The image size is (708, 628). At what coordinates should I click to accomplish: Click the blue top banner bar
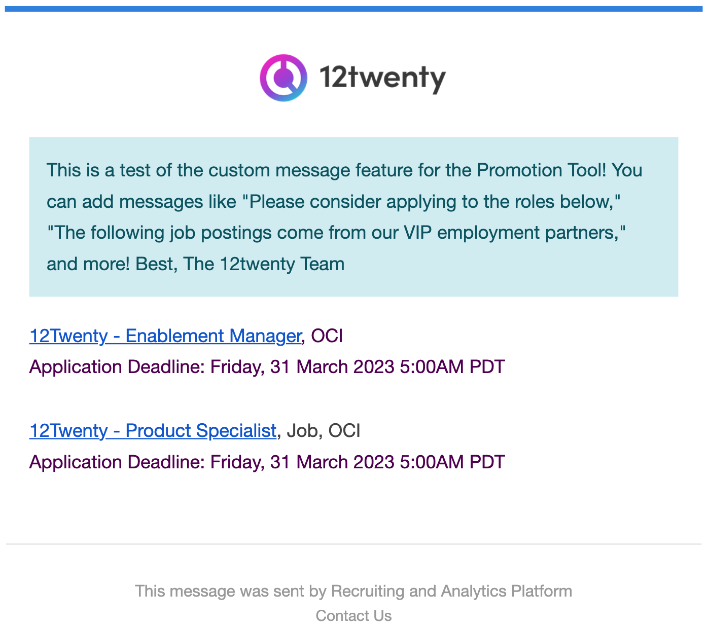(353, 9)
